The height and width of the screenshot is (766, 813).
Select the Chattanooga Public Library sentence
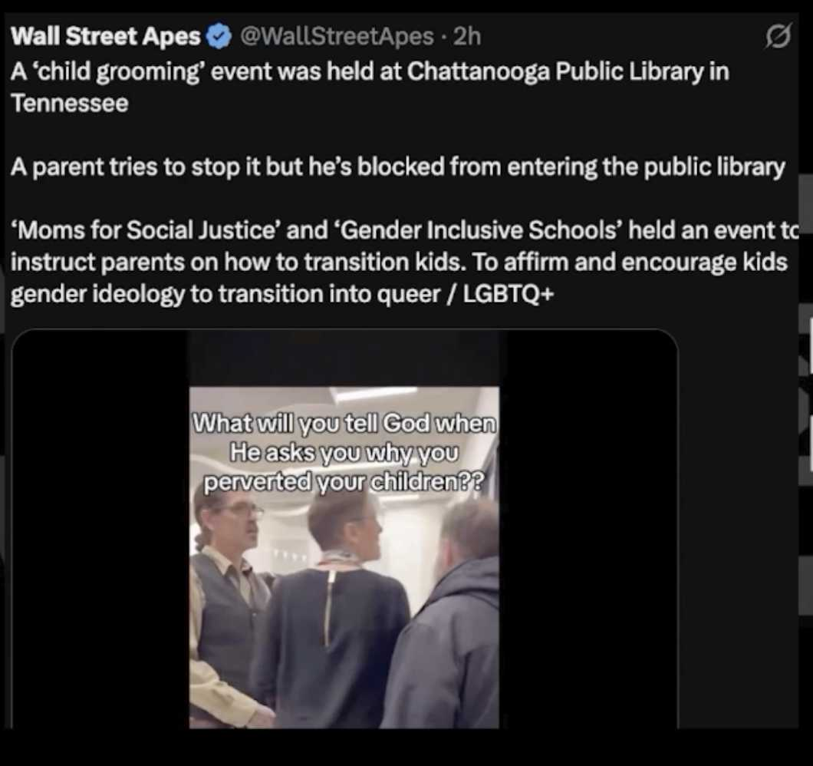(370, 87)
